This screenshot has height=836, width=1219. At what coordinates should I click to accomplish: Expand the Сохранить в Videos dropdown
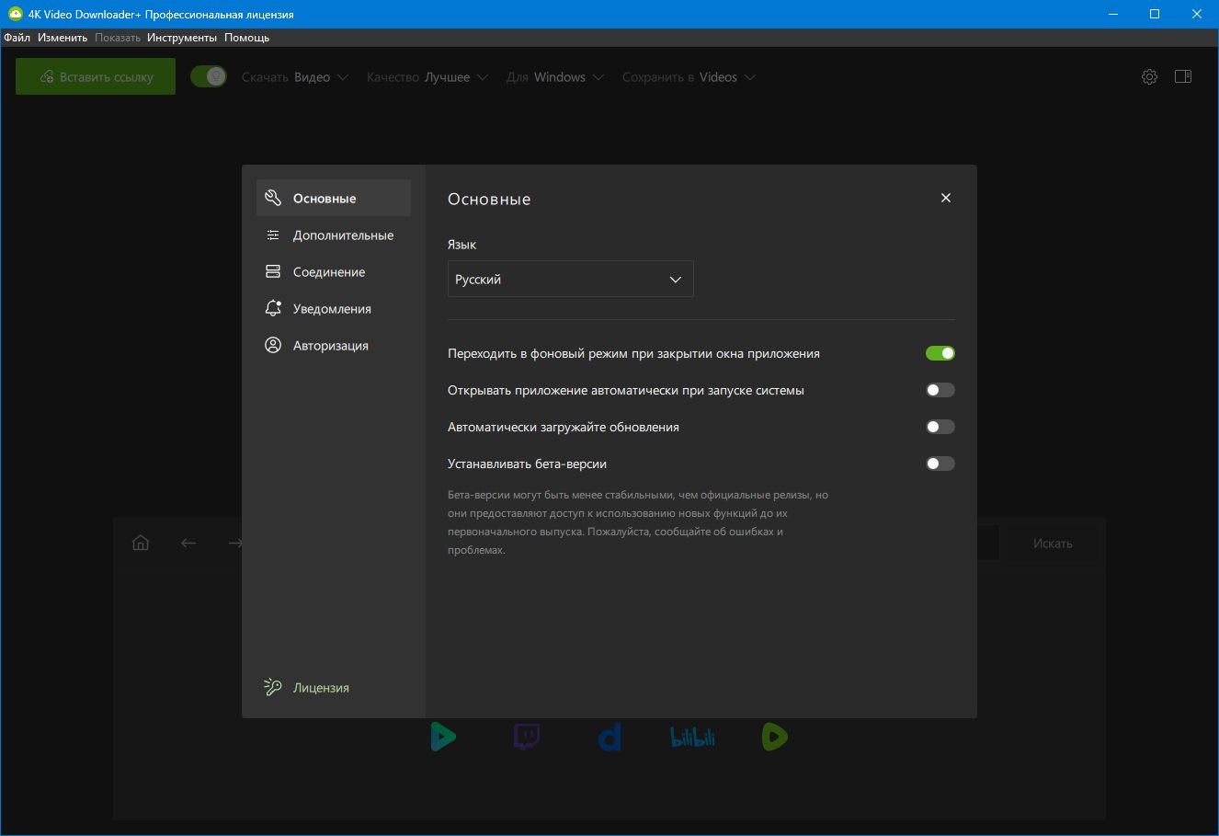689,77
